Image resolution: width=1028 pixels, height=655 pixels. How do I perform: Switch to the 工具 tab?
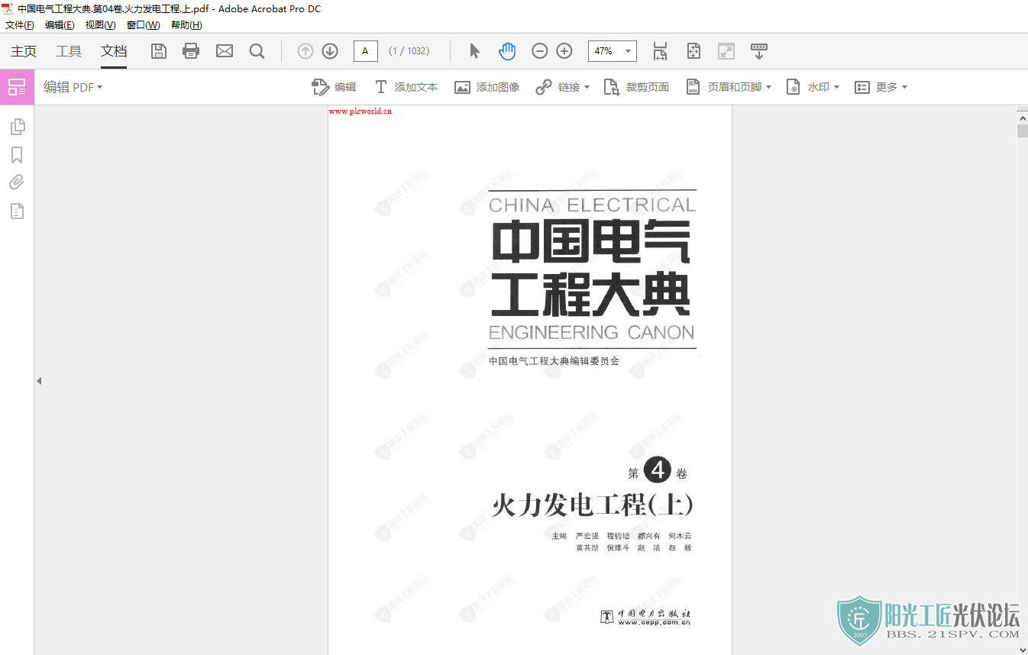click(x=69, y=51)
